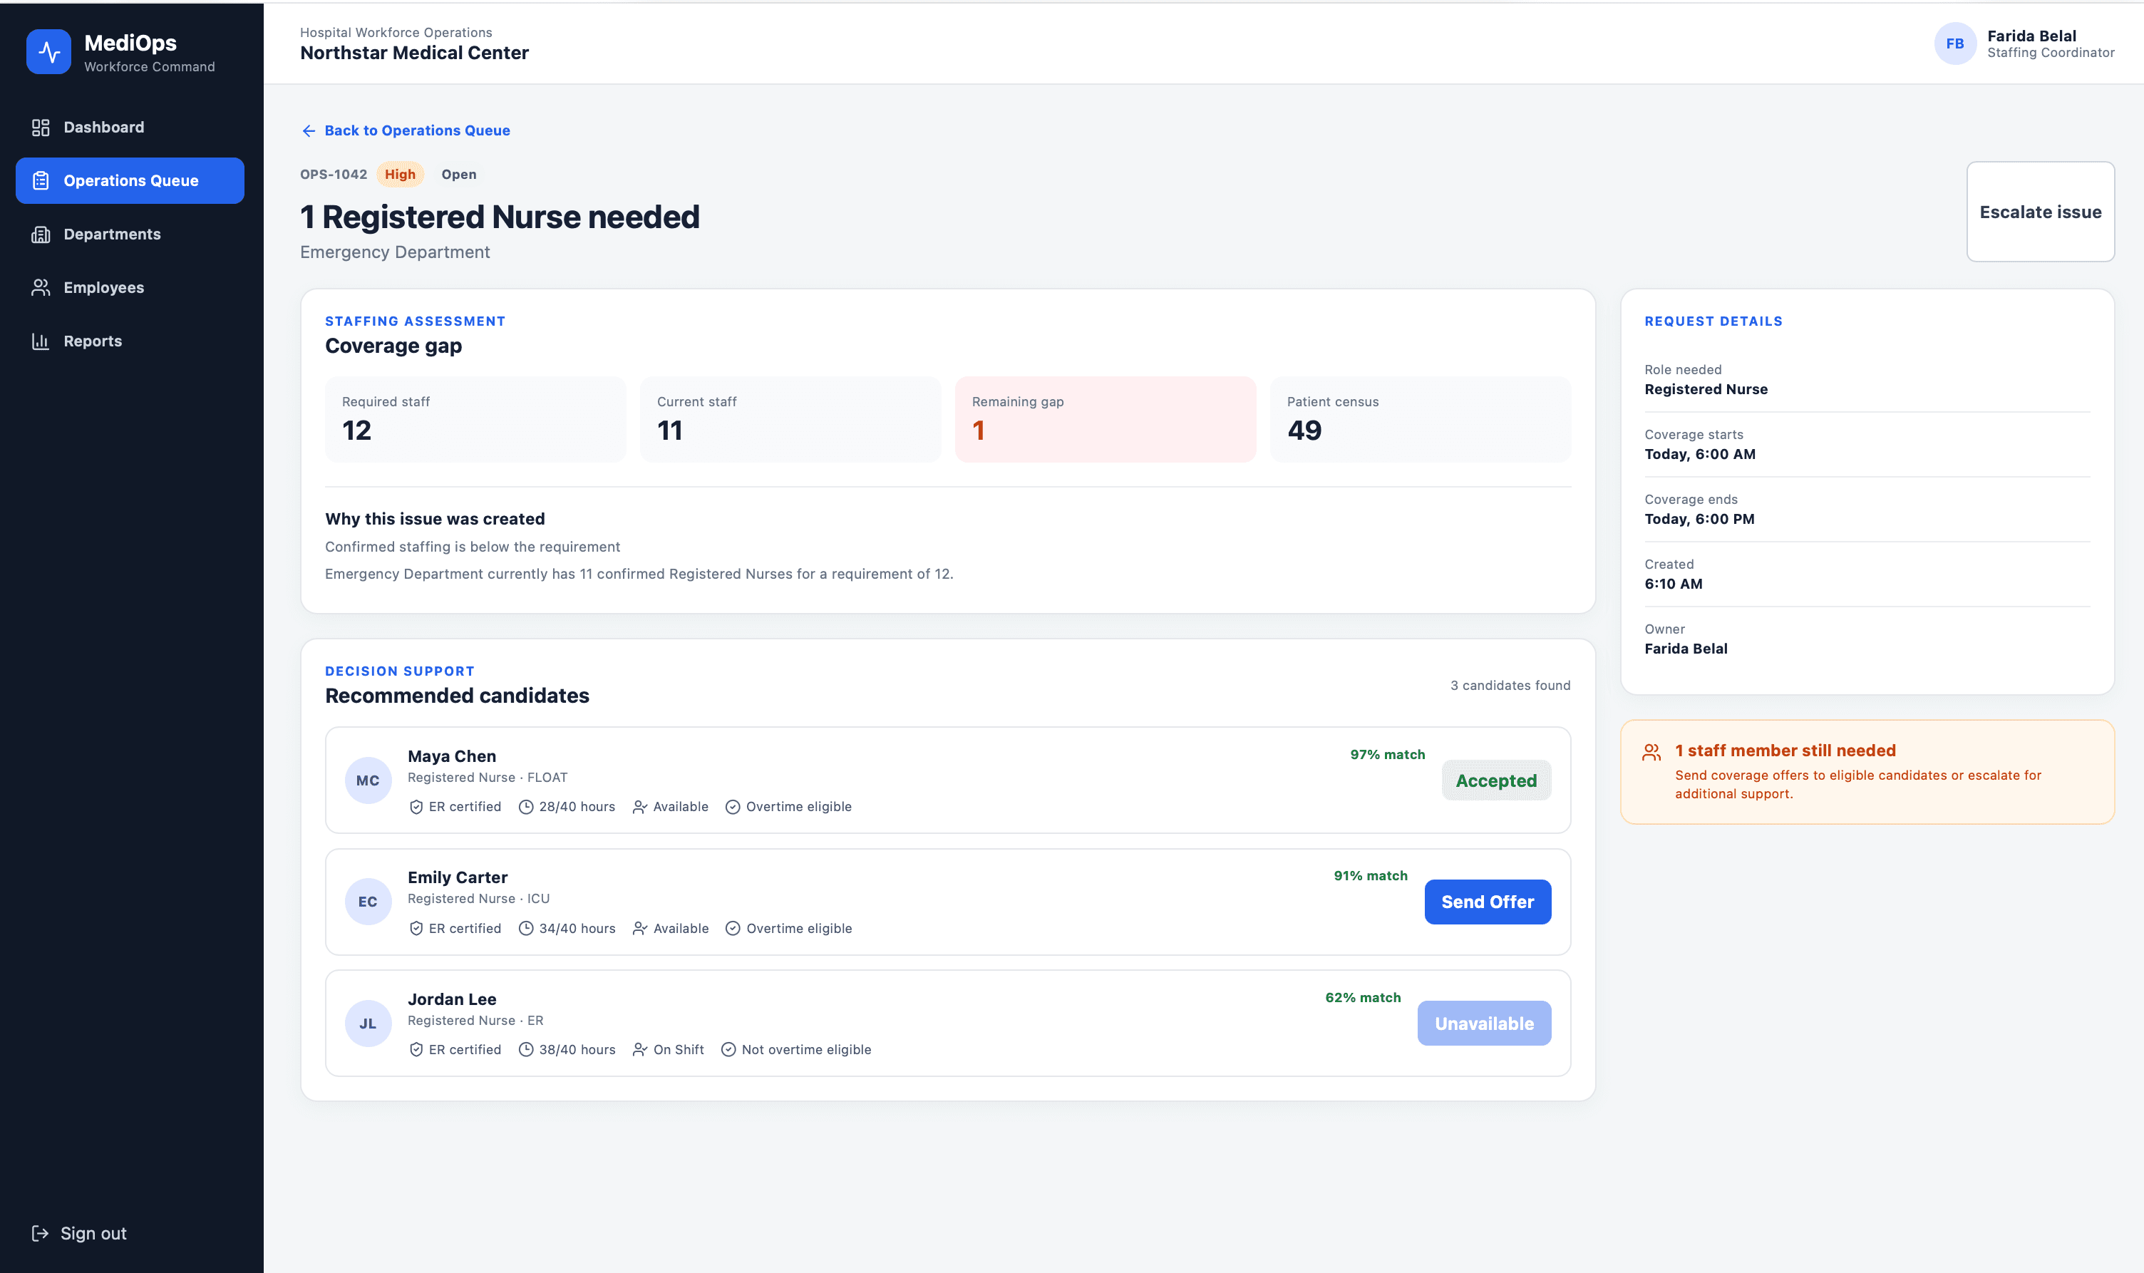Click the Departments building icon
The width and height of the screenshot is (2144, 1273).
(x=41, y=234)
